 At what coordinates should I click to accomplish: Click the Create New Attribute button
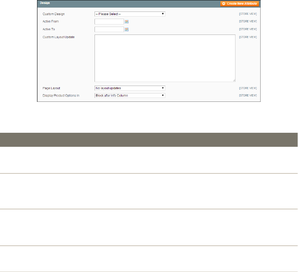tap(239, 4)
